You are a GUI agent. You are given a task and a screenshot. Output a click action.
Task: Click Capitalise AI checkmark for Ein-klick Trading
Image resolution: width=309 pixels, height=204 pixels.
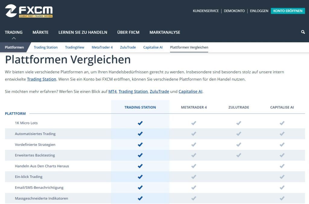click(282, 177)
